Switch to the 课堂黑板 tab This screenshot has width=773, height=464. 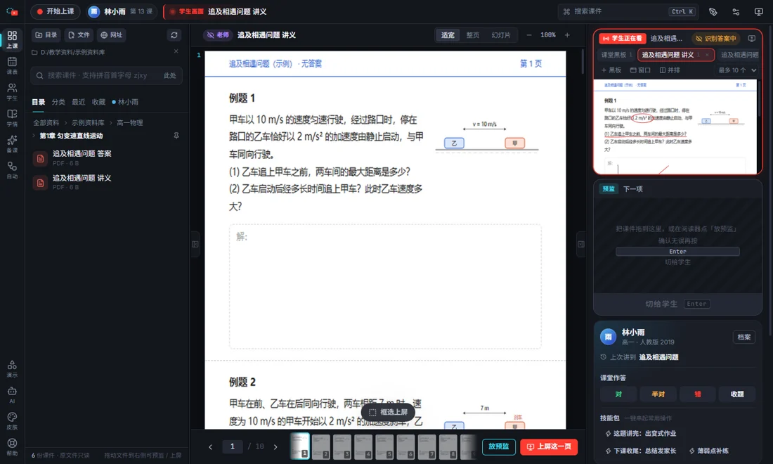pyautogui.click(x=616, y=55)
